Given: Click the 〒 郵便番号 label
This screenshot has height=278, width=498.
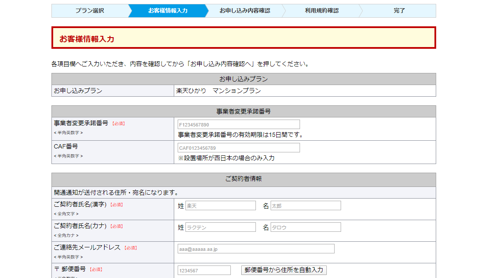Looking at the screenshot, I should (70, 269).
